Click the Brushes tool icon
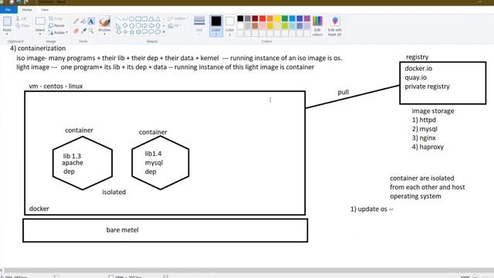The width and height of the screenshot is (494, 278). click(x=105, y=22)
